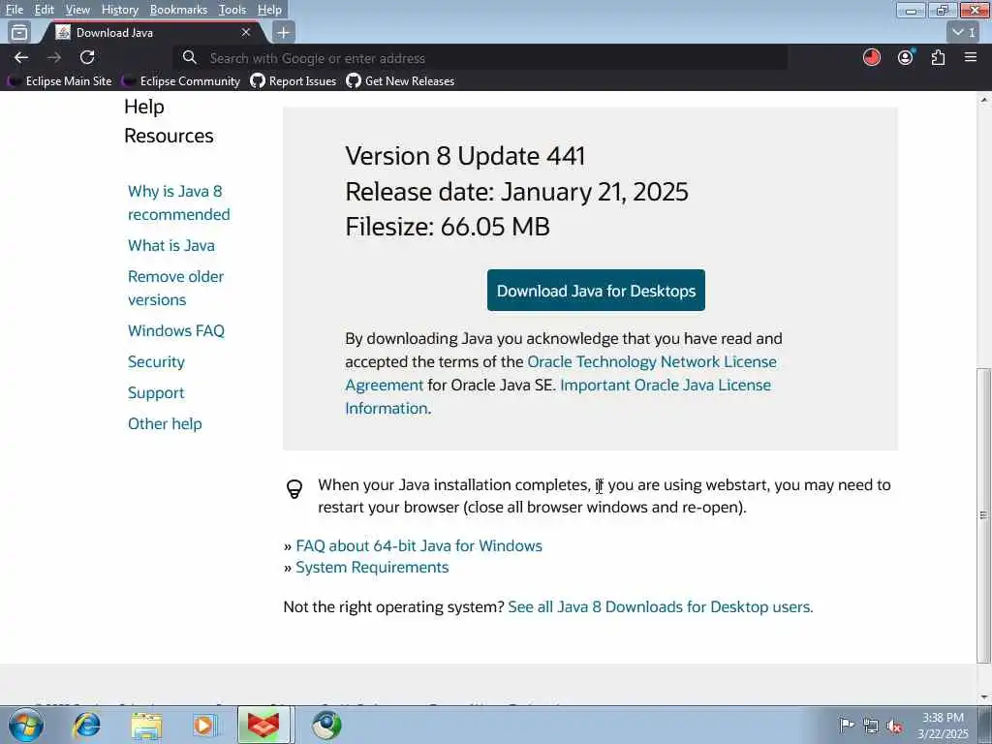
Task: Open the Windows Start button
Action: point(26,725)
